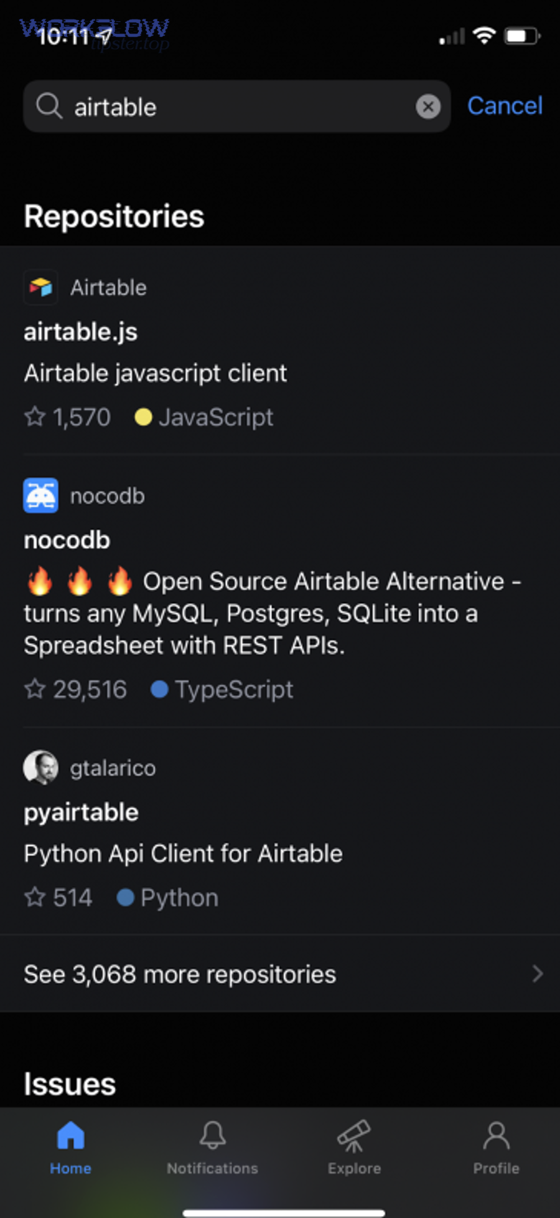This screenshot has width=560, height=1218.
Task: Tap the cellular signal bars
Action: [x=452, y=36]
